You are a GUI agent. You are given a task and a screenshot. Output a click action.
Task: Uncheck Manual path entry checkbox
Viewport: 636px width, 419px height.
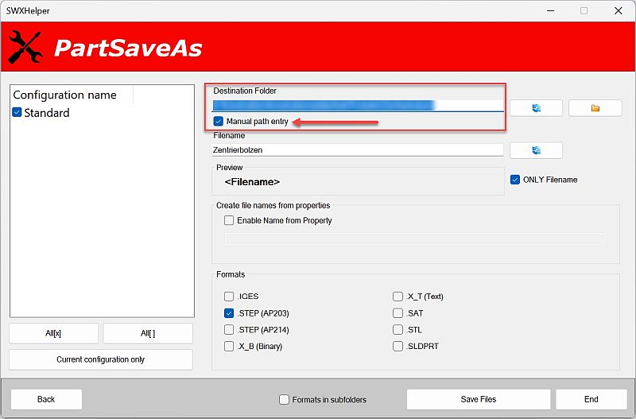(219, 122)
